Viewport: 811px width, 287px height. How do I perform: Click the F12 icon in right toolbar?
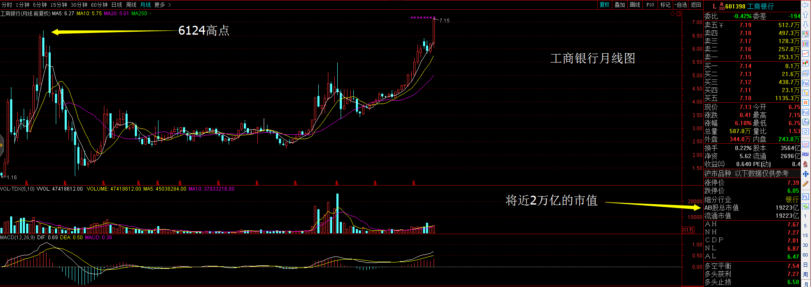tap(806, 112)
